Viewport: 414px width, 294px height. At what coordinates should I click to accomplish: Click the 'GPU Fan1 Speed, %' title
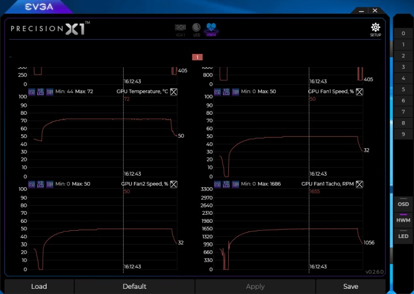pos(331,91)
